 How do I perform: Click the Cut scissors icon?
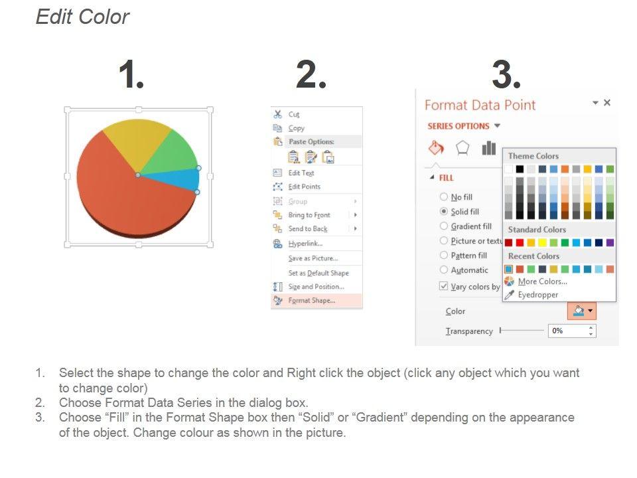[x=278, y=114]
